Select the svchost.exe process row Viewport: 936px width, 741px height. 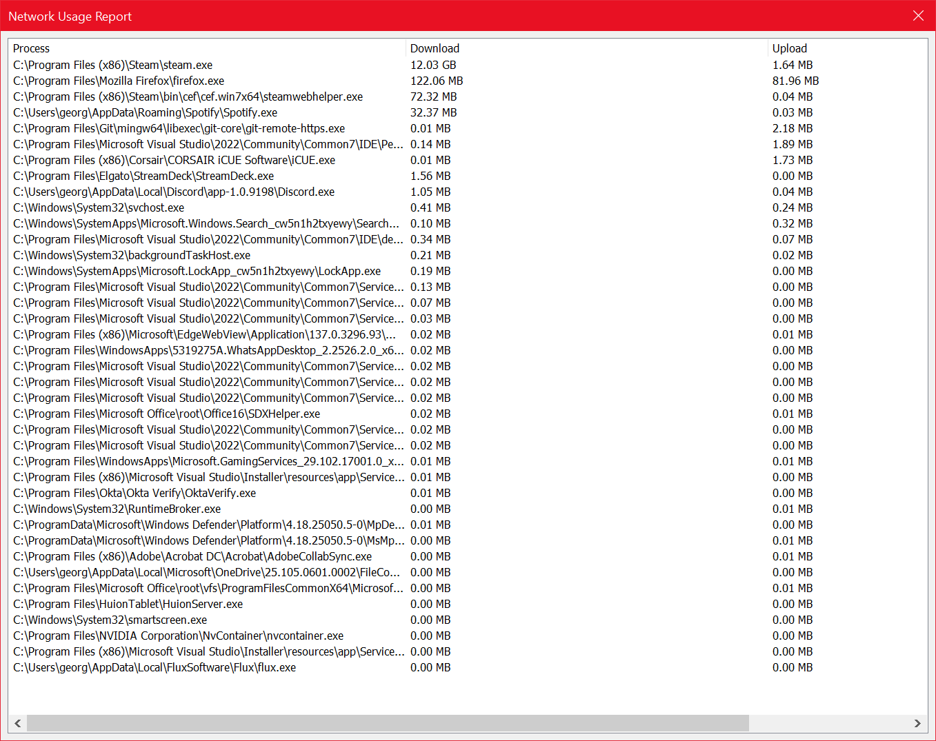[468, 207]
